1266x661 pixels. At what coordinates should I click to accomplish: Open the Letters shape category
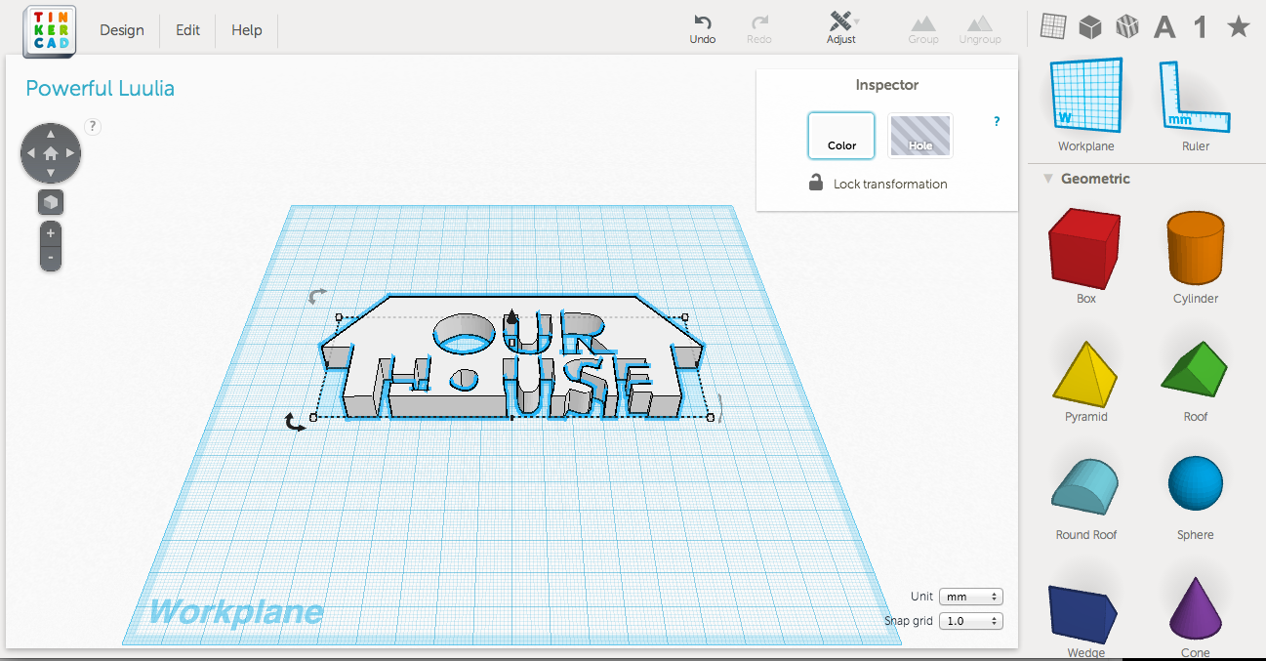click(1164, 26)
